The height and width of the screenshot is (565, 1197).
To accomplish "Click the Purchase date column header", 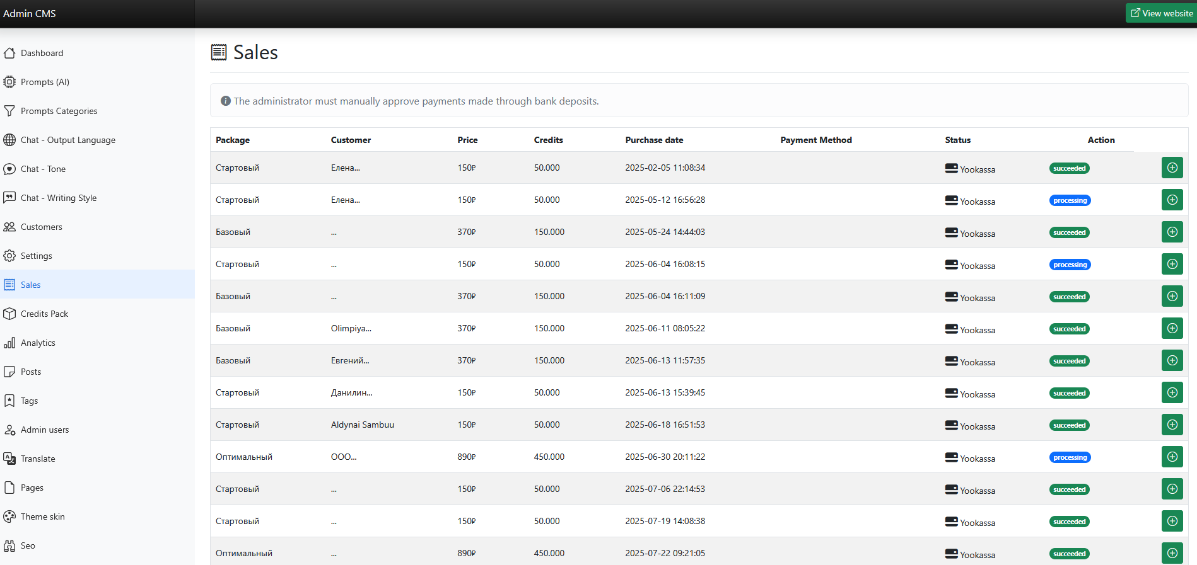I will point(654,140).
